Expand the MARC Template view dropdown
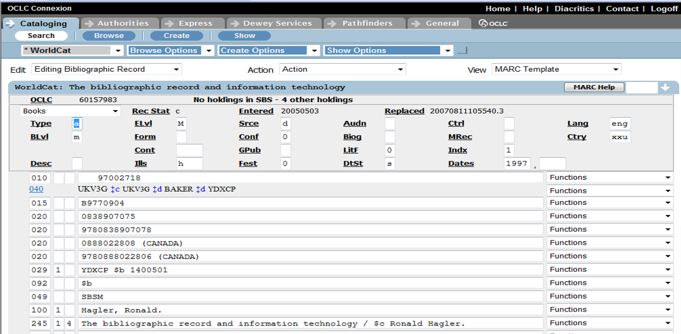681x334 pixels. [556, 69]
